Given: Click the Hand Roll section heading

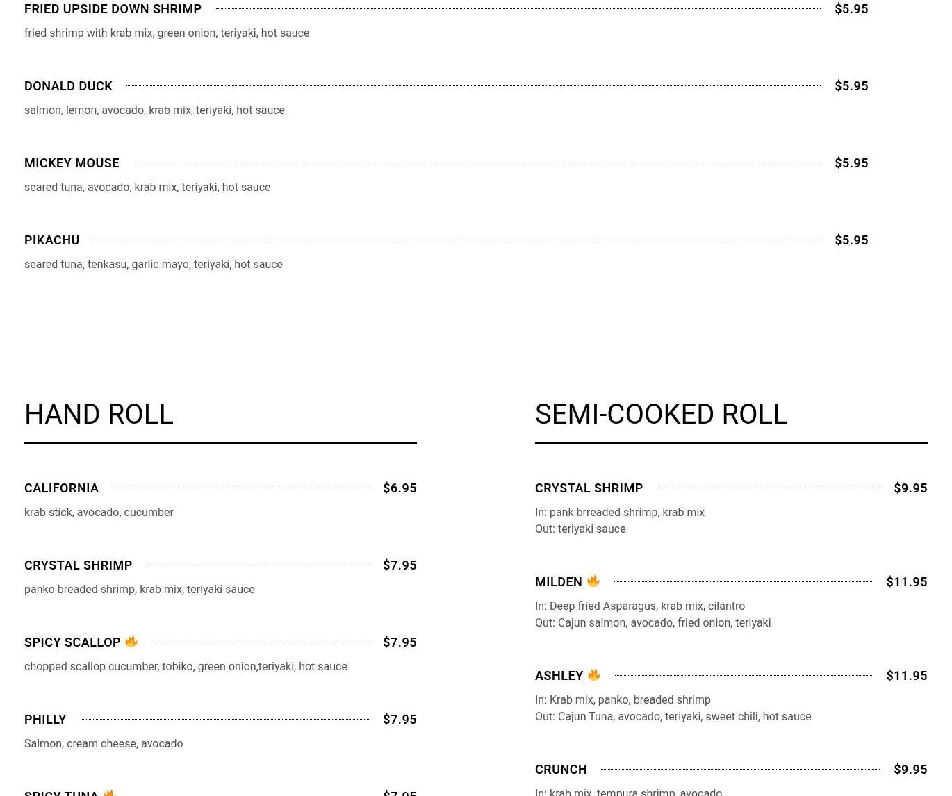Looking at the screenshot, I should (99, 414).
